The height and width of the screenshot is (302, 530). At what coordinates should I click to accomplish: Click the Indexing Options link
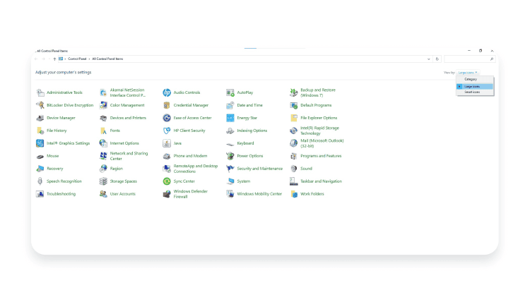point(252,131)
